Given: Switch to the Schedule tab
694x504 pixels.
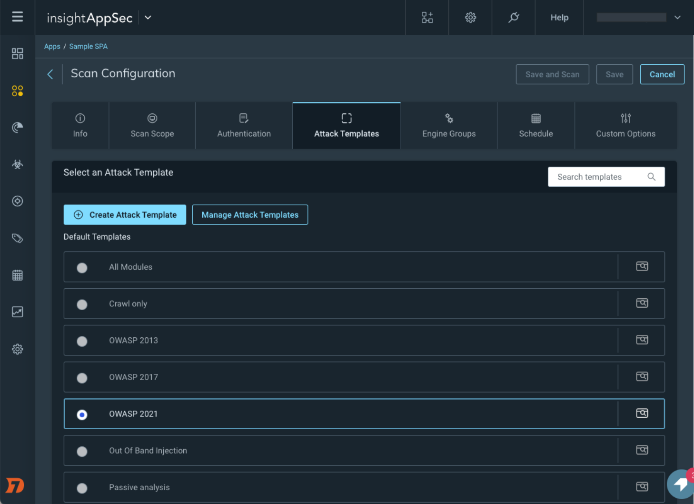Looking at the screenshot, I should click(x=536, y=126).
